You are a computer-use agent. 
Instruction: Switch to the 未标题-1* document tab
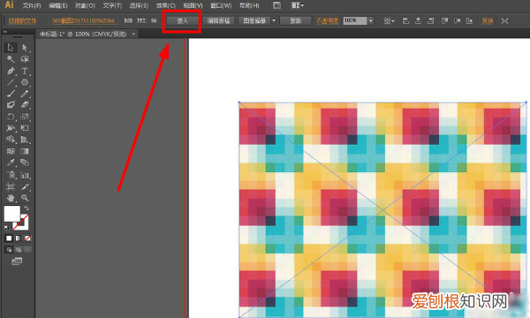[83, 34]
